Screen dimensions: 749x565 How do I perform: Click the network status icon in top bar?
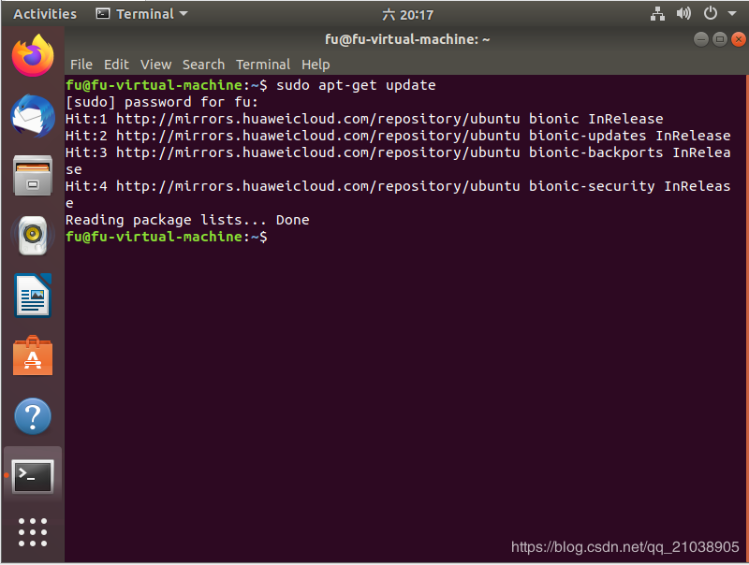tap(657, 13)
